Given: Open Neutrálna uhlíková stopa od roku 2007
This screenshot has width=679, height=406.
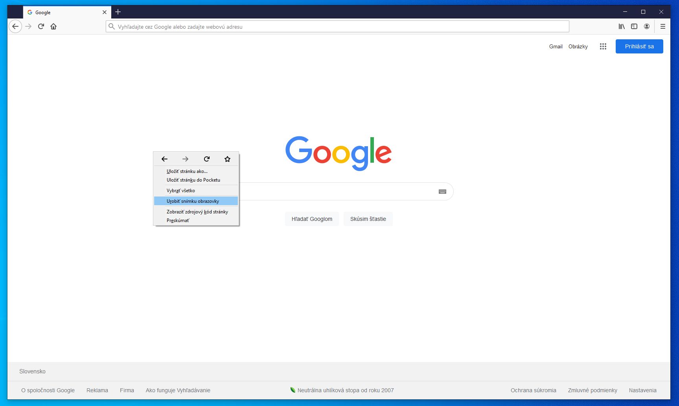Looking at the screenshot, I should click(342, 390).
